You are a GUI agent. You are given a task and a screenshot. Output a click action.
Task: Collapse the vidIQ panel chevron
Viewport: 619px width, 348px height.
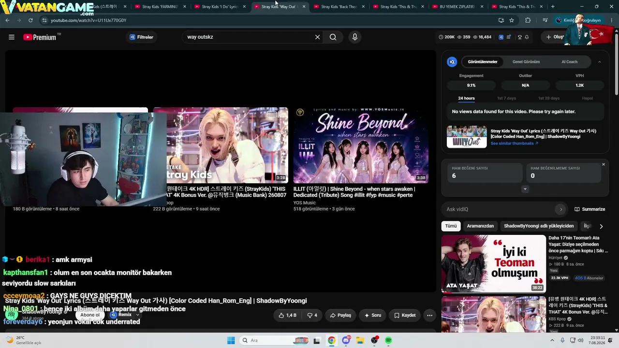600,62
